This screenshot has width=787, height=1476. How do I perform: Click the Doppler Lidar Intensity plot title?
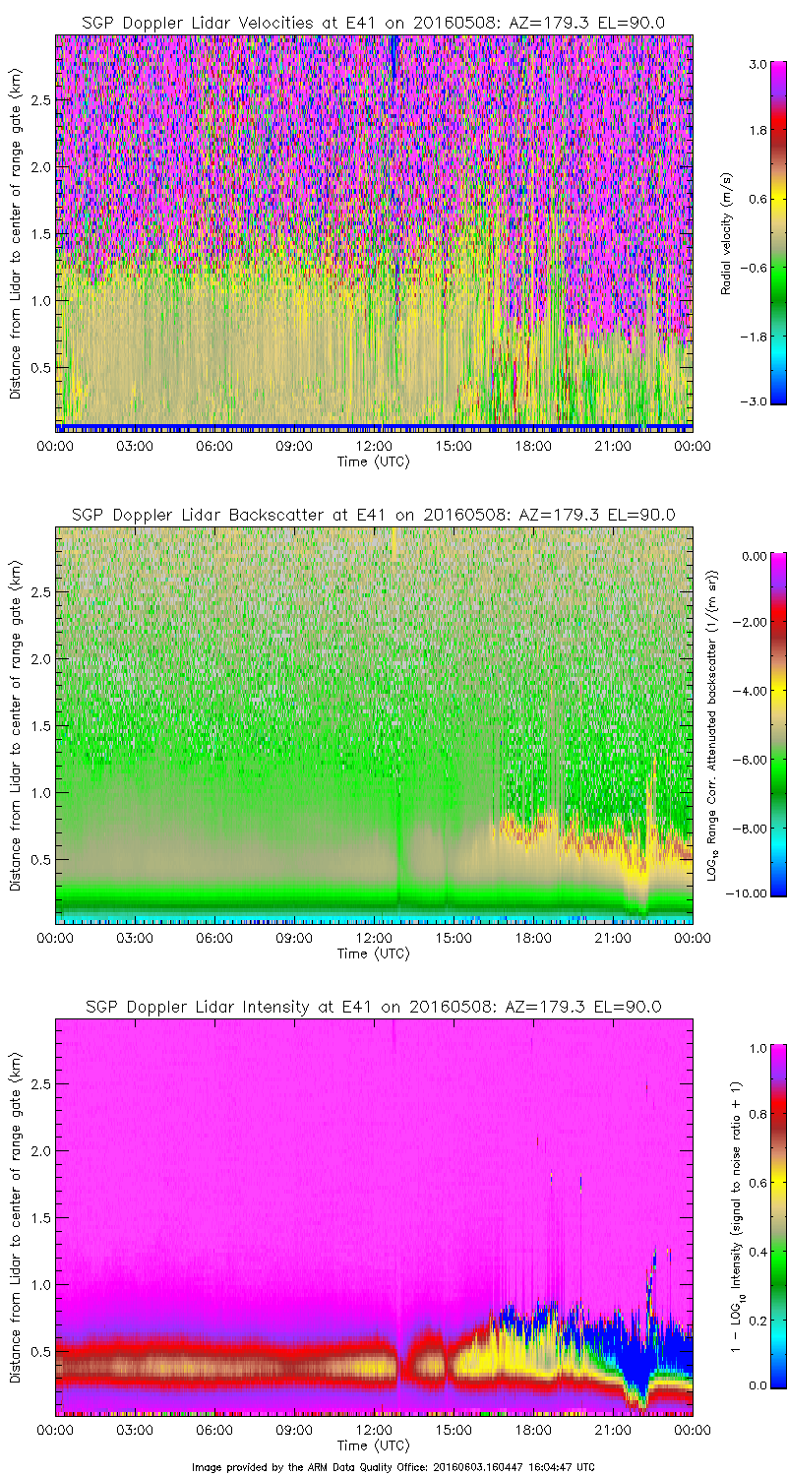click(x=374, y=1006)
